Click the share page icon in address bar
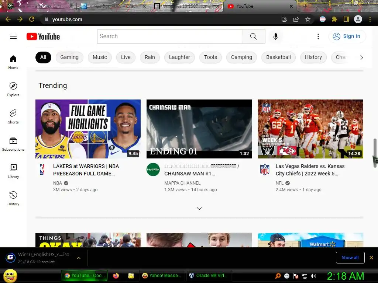 tap(296, 19)
